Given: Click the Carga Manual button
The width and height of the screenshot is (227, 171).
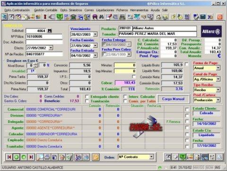Looking at the screenshot, I should click(x=173, y=99).
